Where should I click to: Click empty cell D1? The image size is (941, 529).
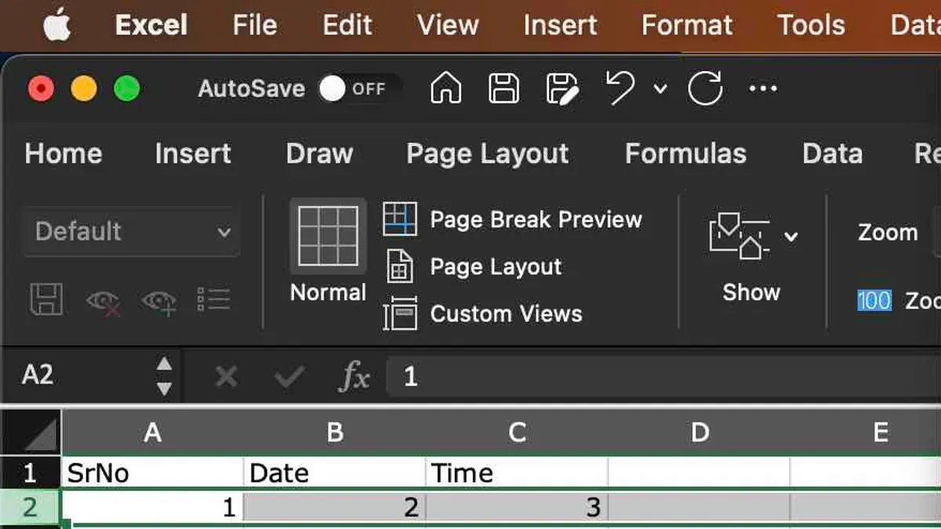[699, 473]
